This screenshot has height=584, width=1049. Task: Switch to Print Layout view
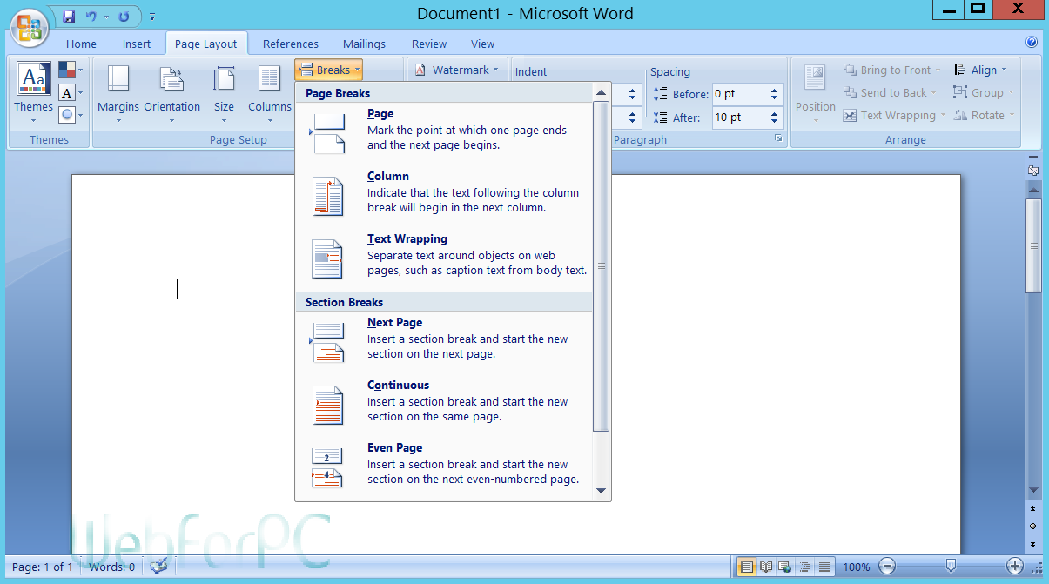[x=746, y=567]
